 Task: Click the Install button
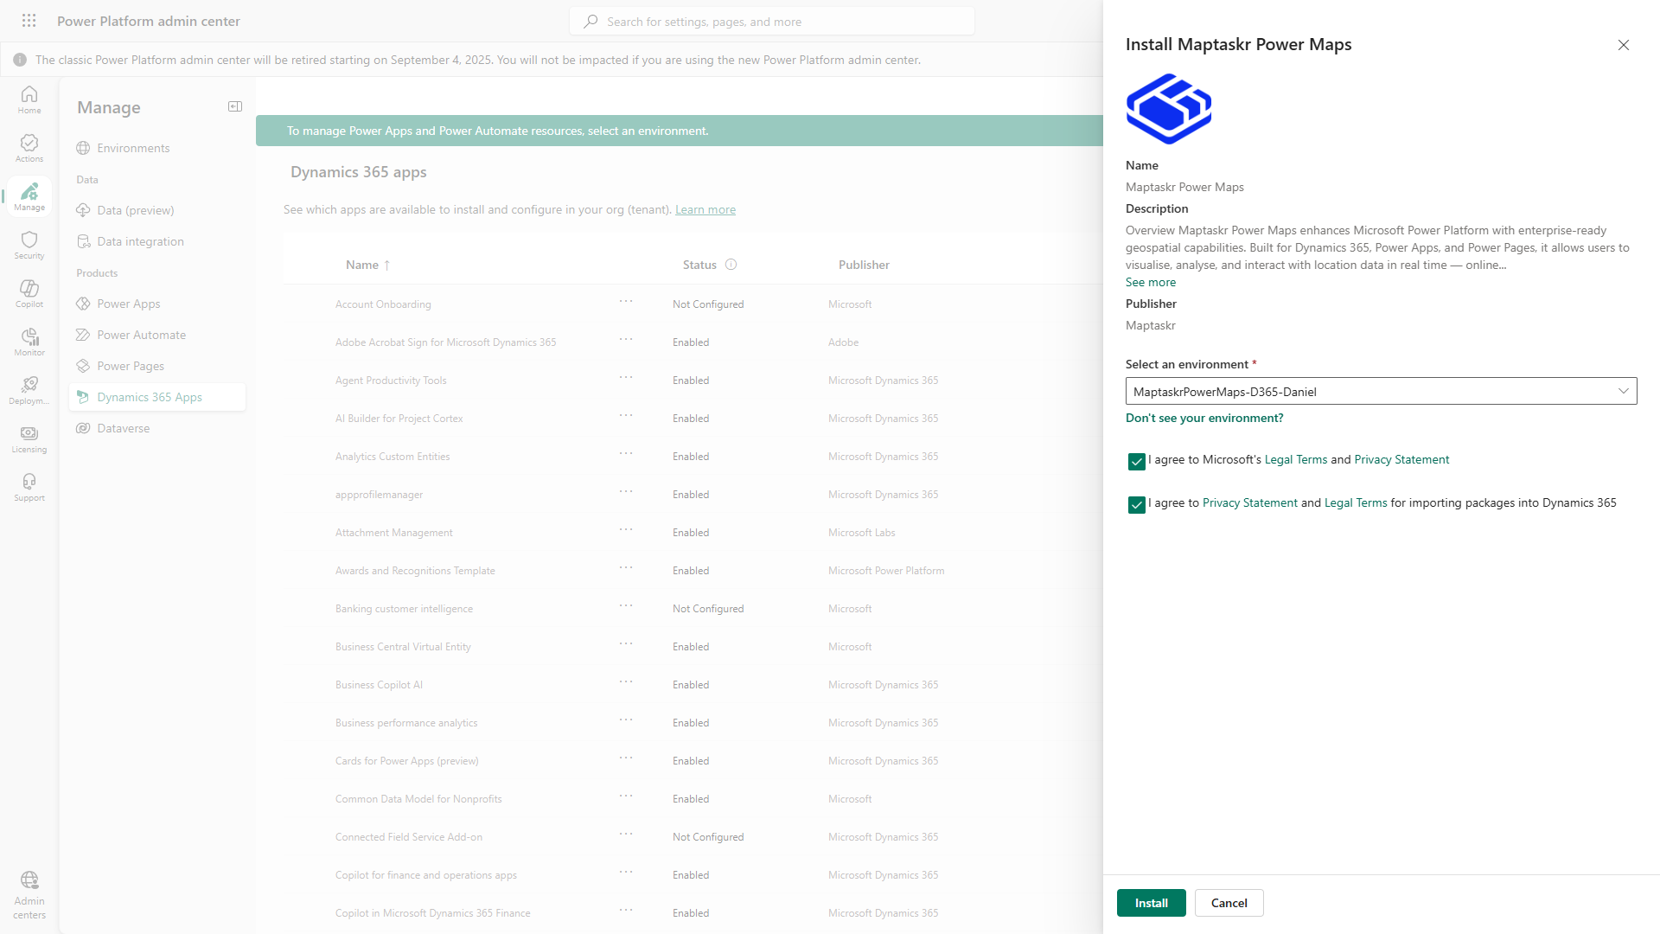(1151, 902)
